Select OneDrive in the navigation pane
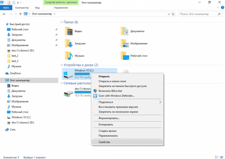Viewport: 225px width, 159px height. 15,73
